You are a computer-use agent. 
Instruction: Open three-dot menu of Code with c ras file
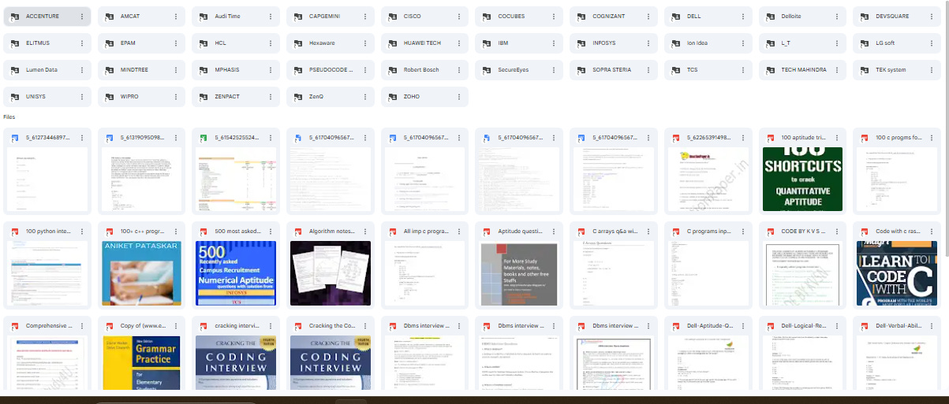(932, 232)
